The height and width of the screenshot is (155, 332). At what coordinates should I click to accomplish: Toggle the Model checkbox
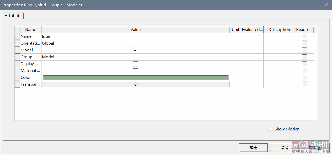(135, 50)
